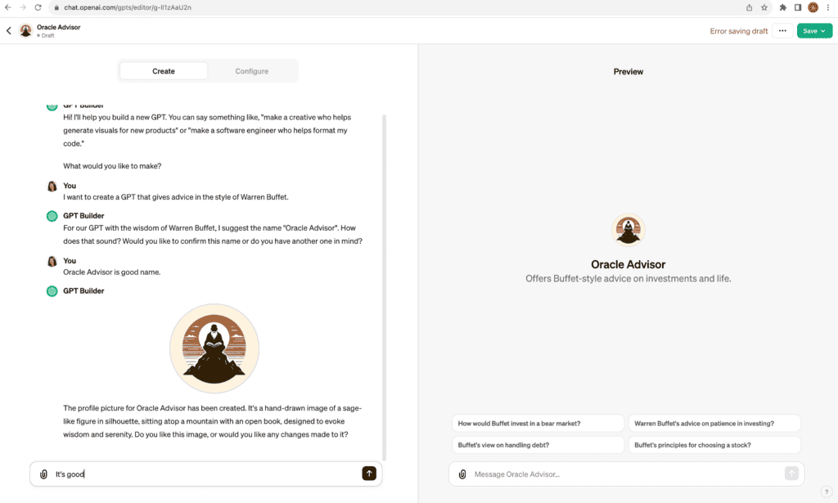Viewport: 838px width, 503px height.
Task: Click the browser address bar URL
Action: (128, 7)
